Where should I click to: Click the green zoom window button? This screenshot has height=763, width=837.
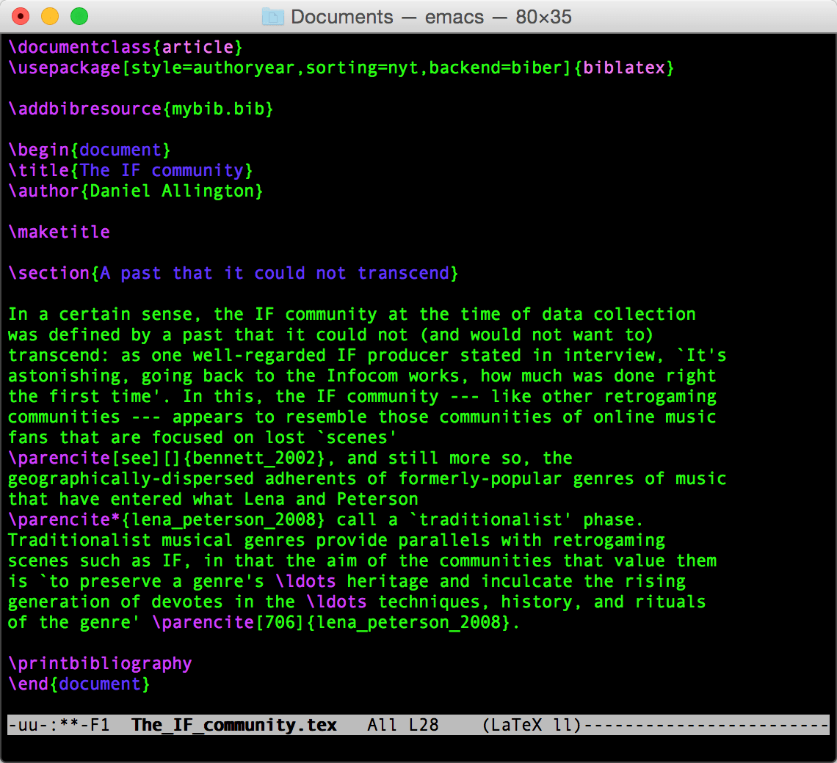pyautogui.click(x=79, y=17)
